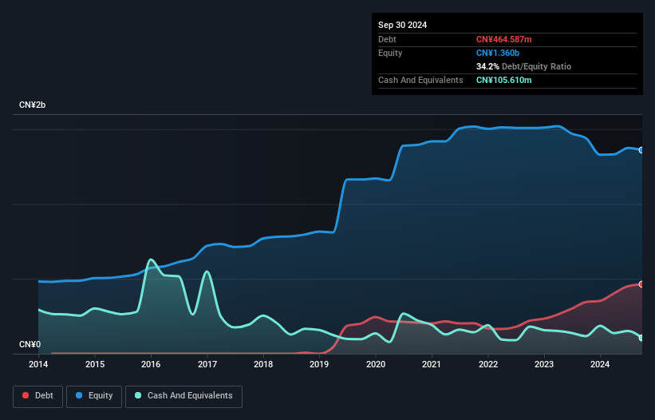Click the 2014 x-axis label

[38, 364]
